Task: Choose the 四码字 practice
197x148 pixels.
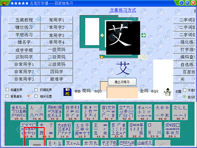Action: click(56, 72)
